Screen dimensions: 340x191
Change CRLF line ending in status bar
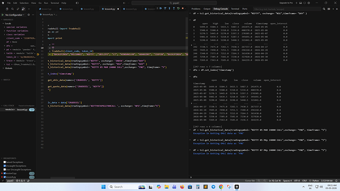305,181
